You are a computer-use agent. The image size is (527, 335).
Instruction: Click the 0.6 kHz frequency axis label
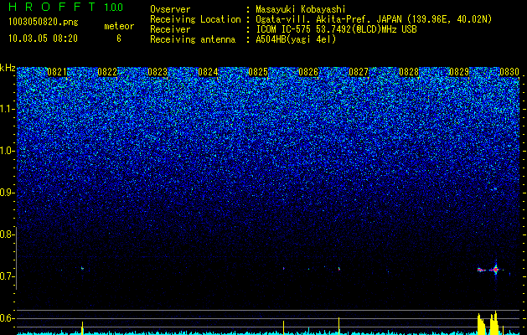tap(7, 318)
